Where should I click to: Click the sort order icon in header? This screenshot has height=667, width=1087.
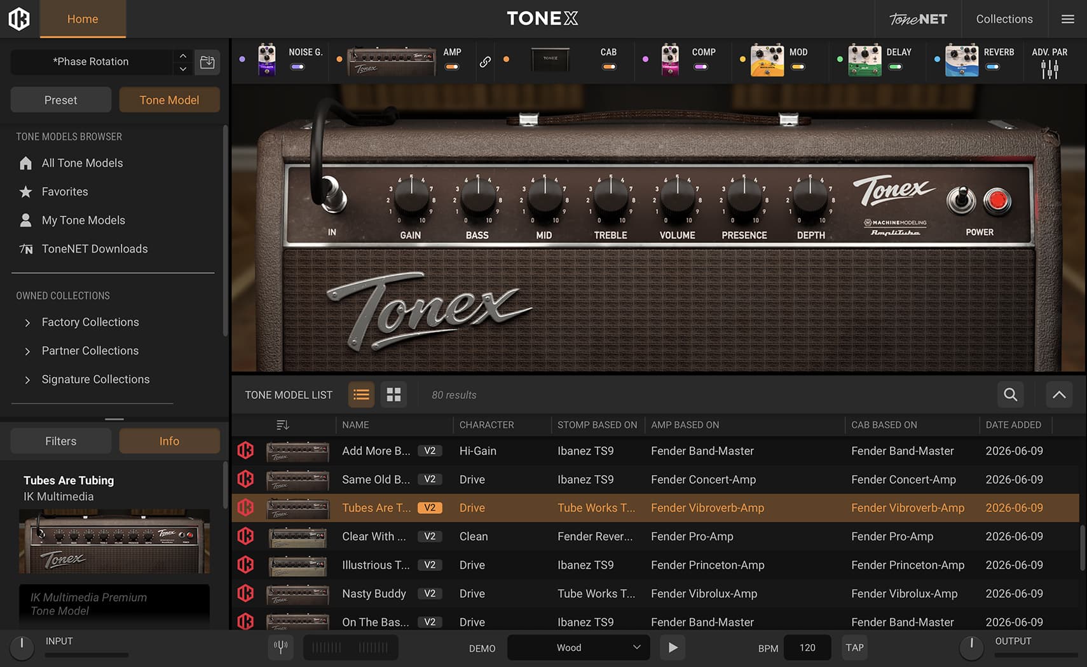point(283,424)
